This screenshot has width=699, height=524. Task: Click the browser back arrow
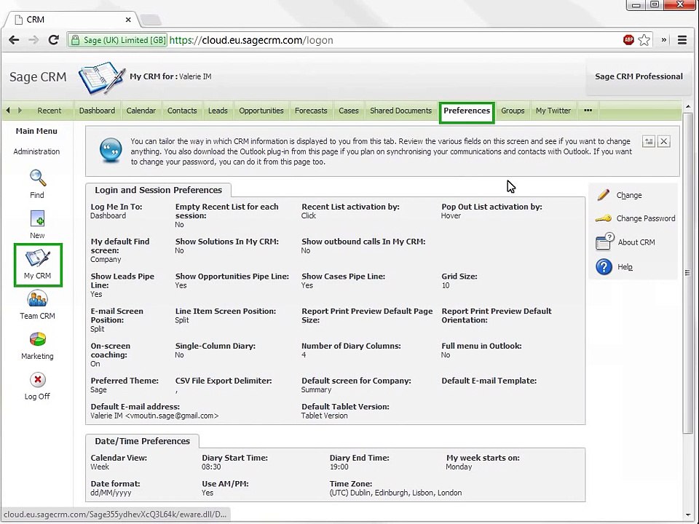point(14,40)
